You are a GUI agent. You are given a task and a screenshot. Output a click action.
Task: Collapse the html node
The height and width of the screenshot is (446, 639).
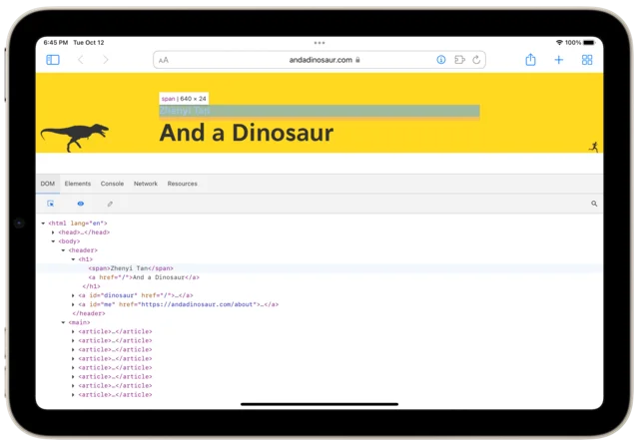(43, 223)
